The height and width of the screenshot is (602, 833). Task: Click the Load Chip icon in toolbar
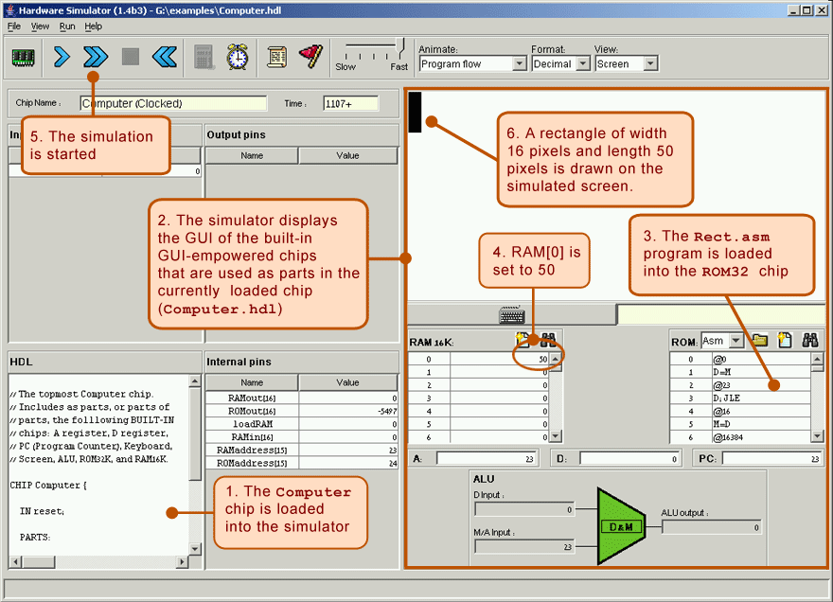click(x=24, y=57)
